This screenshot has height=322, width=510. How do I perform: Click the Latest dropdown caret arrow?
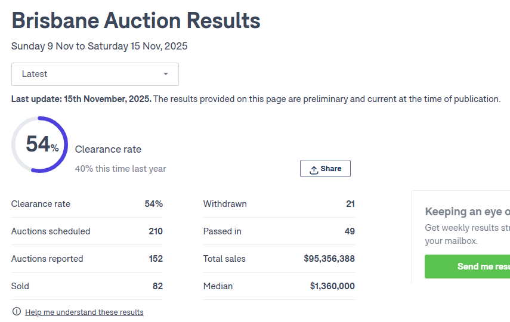(166, 74)
